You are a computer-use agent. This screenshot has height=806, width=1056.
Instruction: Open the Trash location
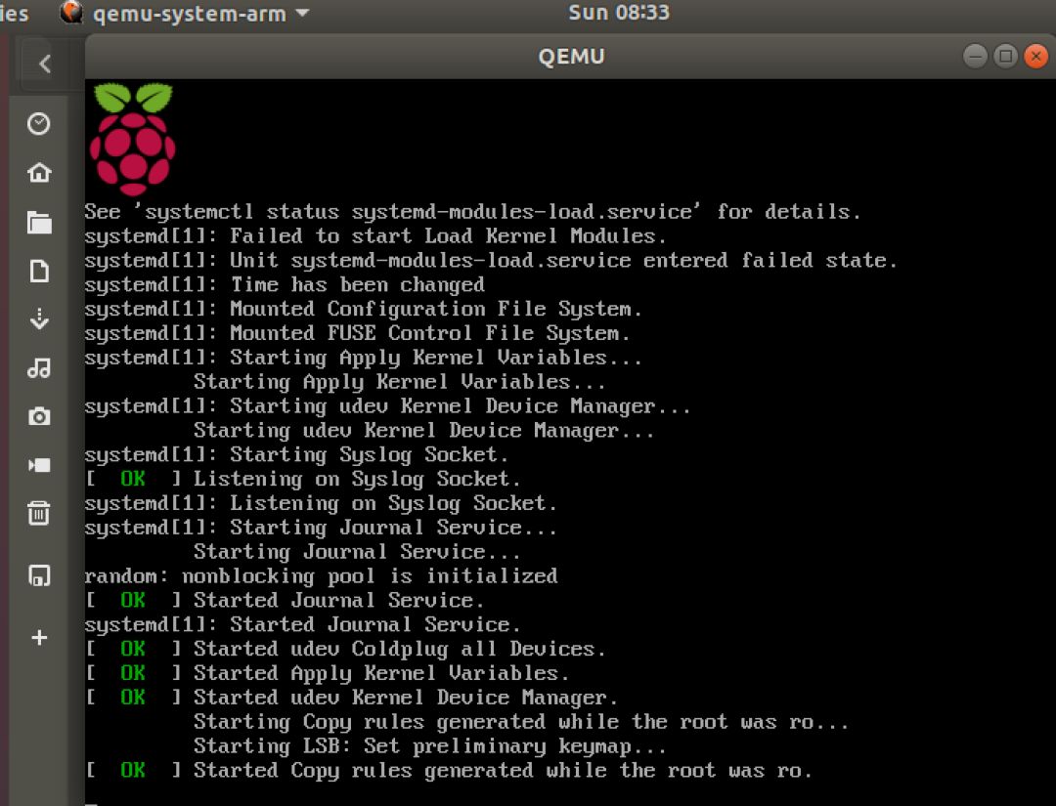coord(39,513)
